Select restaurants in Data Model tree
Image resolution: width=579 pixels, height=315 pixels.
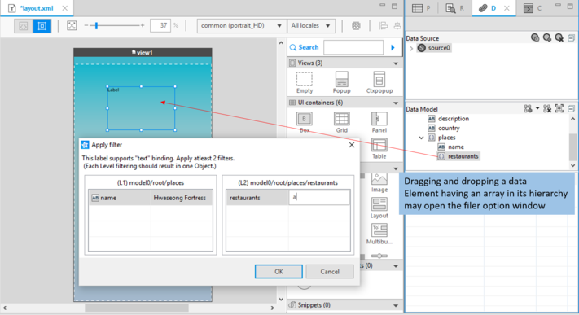tap(458, 156)
